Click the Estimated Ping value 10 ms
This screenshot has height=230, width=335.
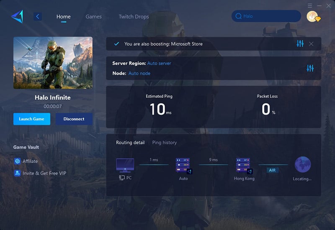pos(160,110)
